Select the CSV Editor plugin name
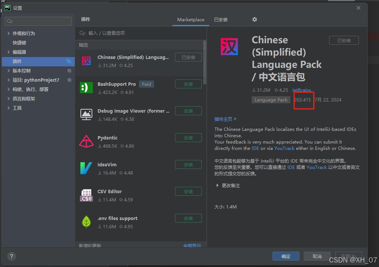The image size is (379, 267). click(109, 191)
